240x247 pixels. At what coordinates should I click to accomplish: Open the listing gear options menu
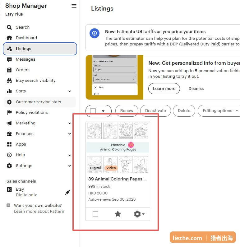(x=139, y=214)
